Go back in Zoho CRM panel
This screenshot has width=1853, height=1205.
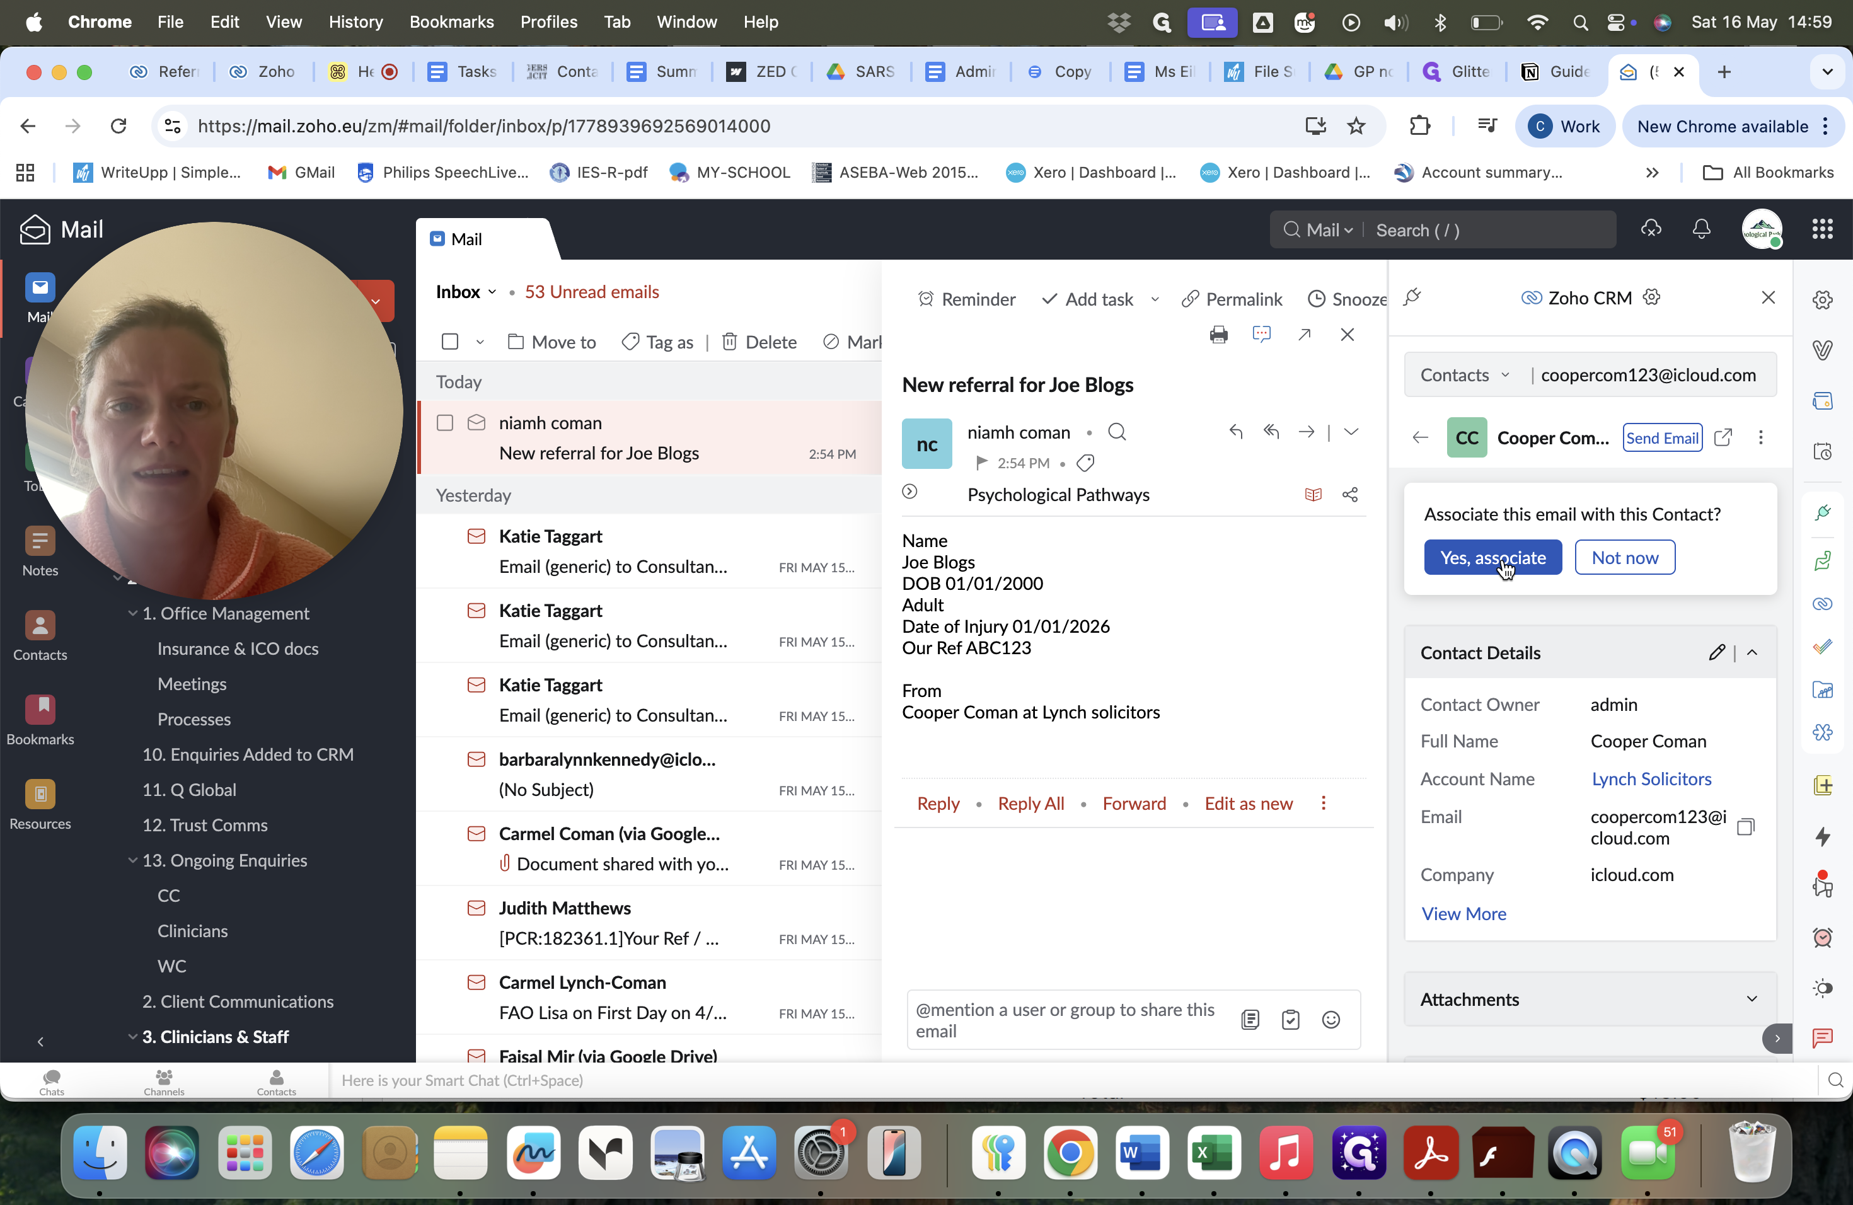coord(1420,437)
